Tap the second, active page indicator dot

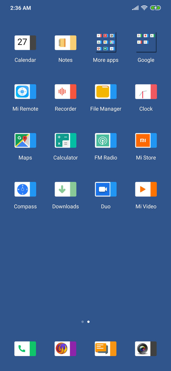(88, 322)
